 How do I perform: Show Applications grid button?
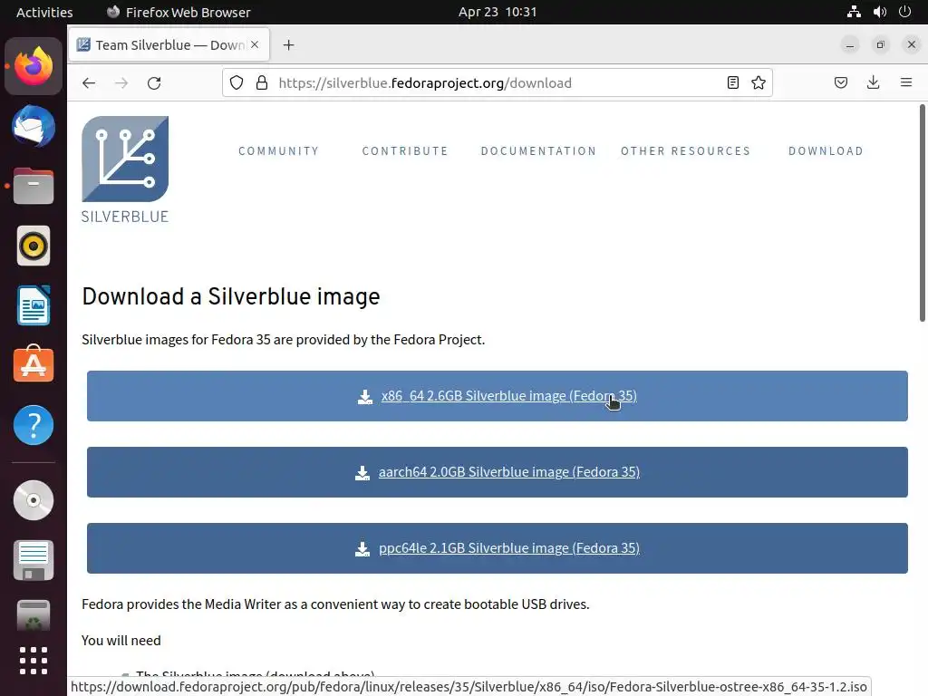pyautogui.click(x=34, y=661)
